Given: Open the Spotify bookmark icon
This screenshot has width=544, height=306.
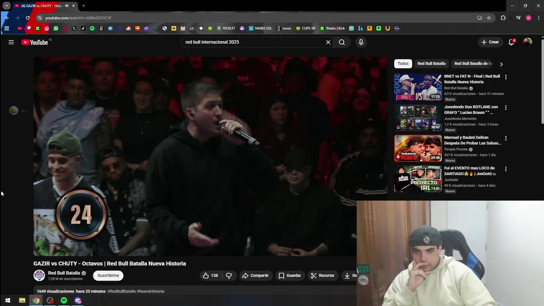Looking at the screenshot, I should coord(92,28).
